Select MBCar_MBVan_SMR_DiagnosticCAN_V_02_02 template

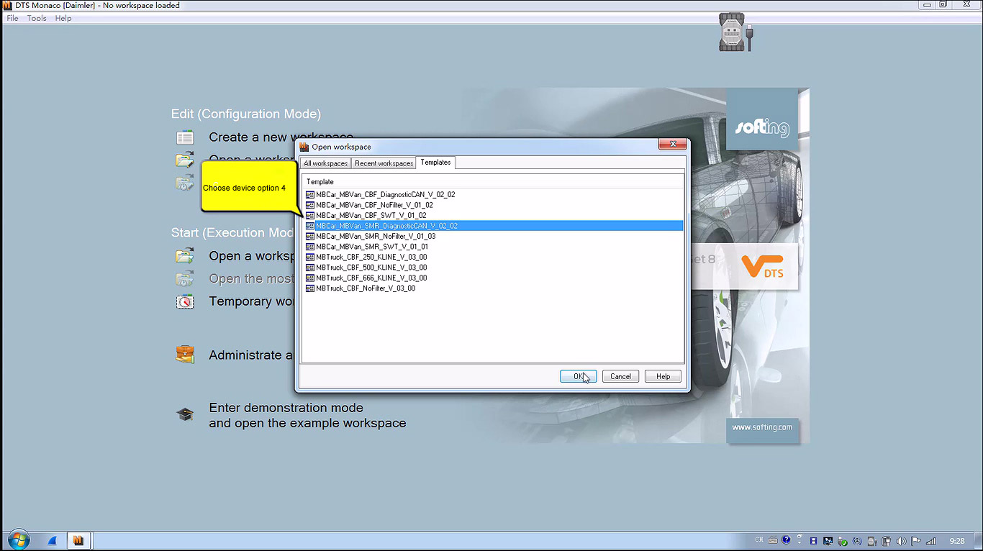point(386,226)
